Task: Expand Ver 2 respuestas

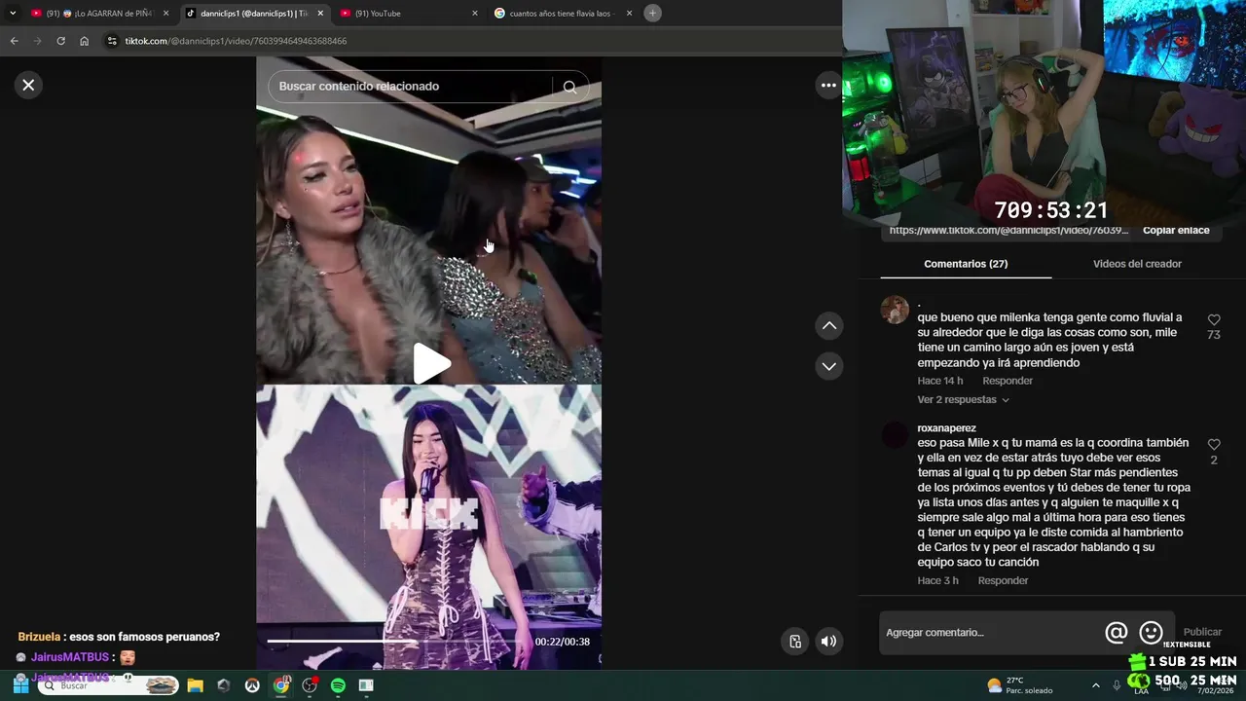Action: click(963, 400)
